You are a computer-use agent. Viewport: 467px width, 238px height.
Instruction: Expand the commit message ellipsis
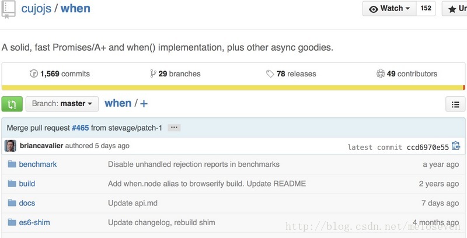pos(174,128)
